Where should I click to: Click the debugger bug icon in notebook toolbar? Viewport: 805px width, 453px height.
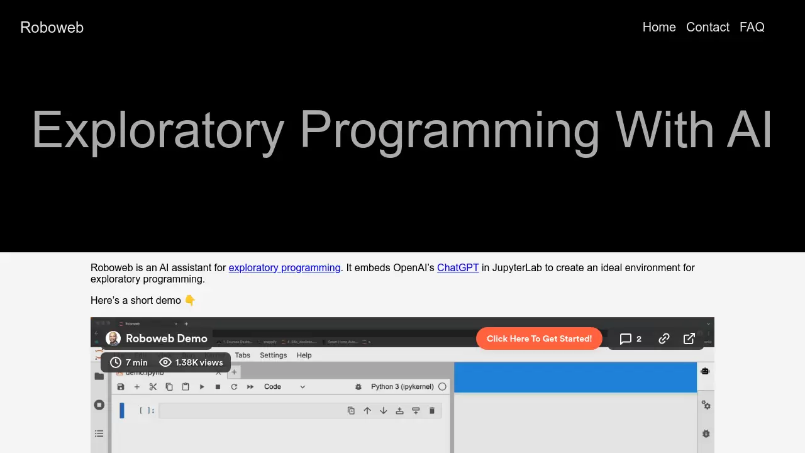coord(358,386)
